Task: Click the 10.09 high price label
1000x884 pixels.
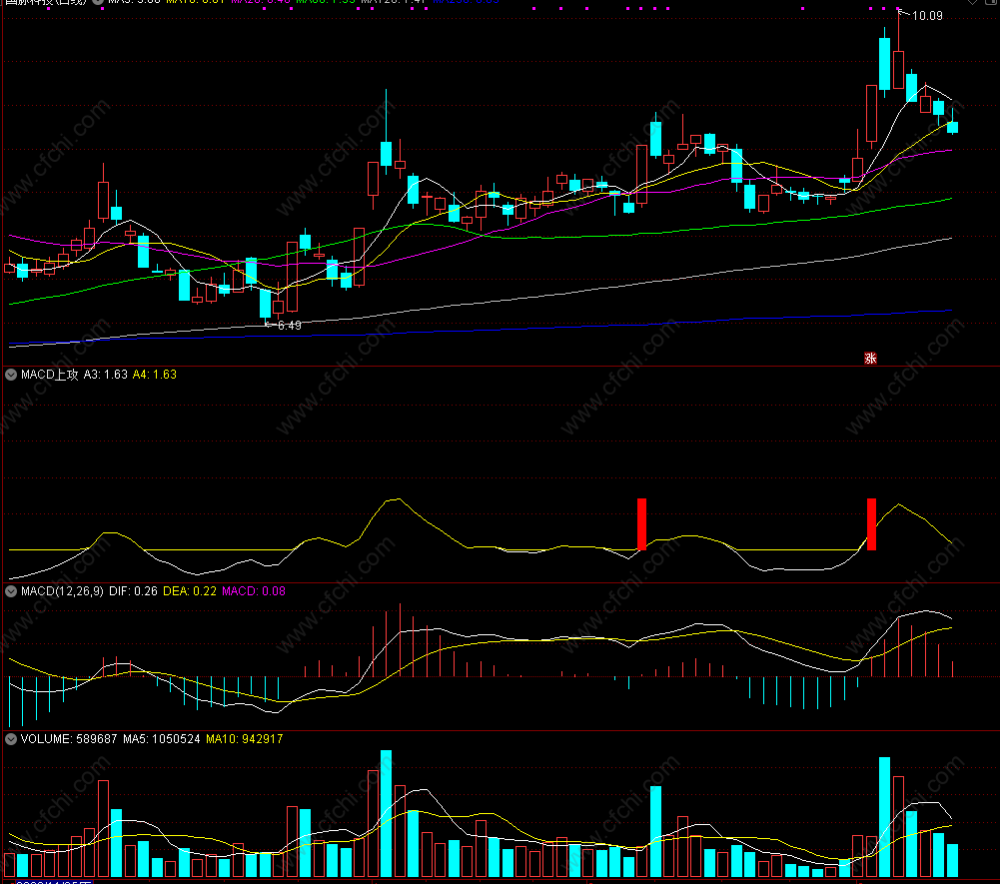Action: [927, 16]
